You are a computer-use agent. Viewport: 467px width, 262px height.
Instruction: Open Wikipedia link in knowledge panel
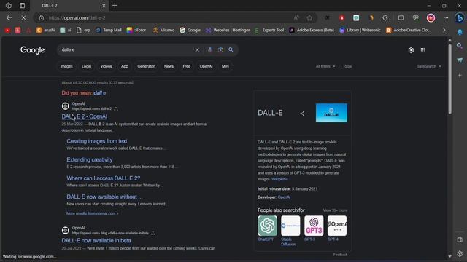click(279, 179)
